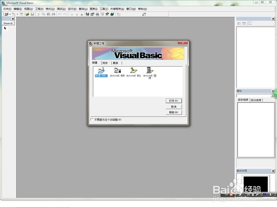Open Object Browser toolbar icon

(102, 14)
